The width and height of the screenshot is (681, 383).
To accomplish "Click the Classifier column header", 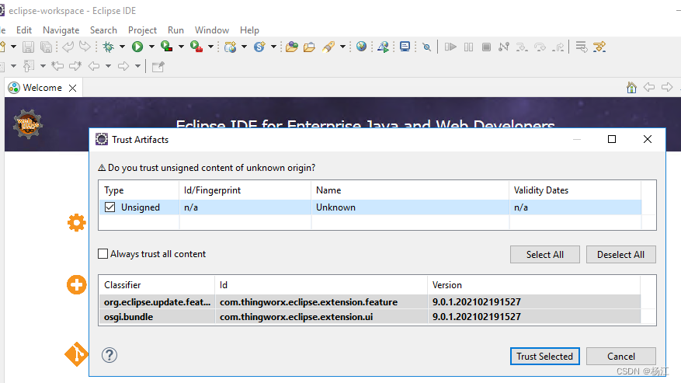I will pyautogui.click(x=156, y=285).
